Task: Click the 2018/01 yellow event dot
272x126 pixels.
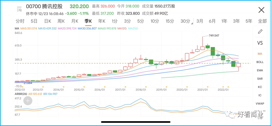Action: tap(146, 87)
